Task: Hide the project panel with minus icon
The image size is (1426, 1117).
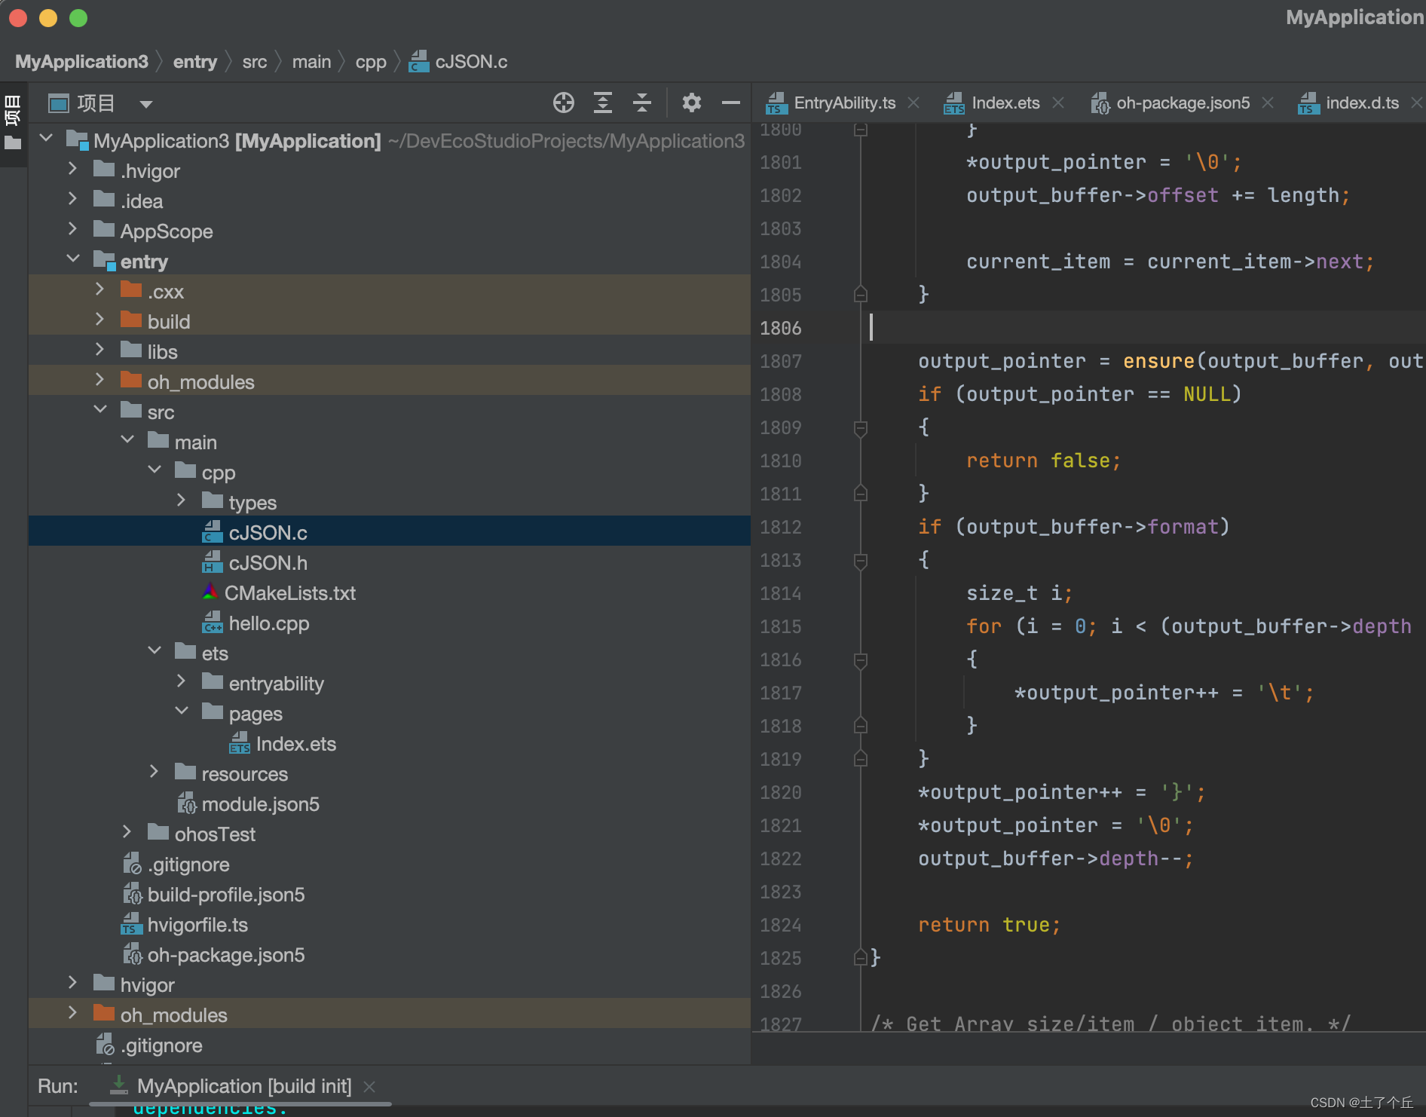Action: point(730,103)
